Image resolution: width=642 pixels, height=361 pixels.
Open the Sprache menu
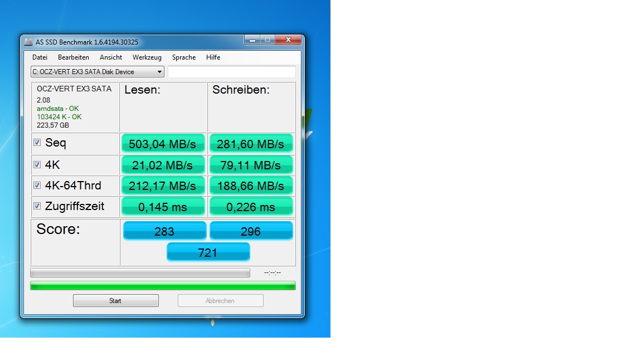click(184, 57)
